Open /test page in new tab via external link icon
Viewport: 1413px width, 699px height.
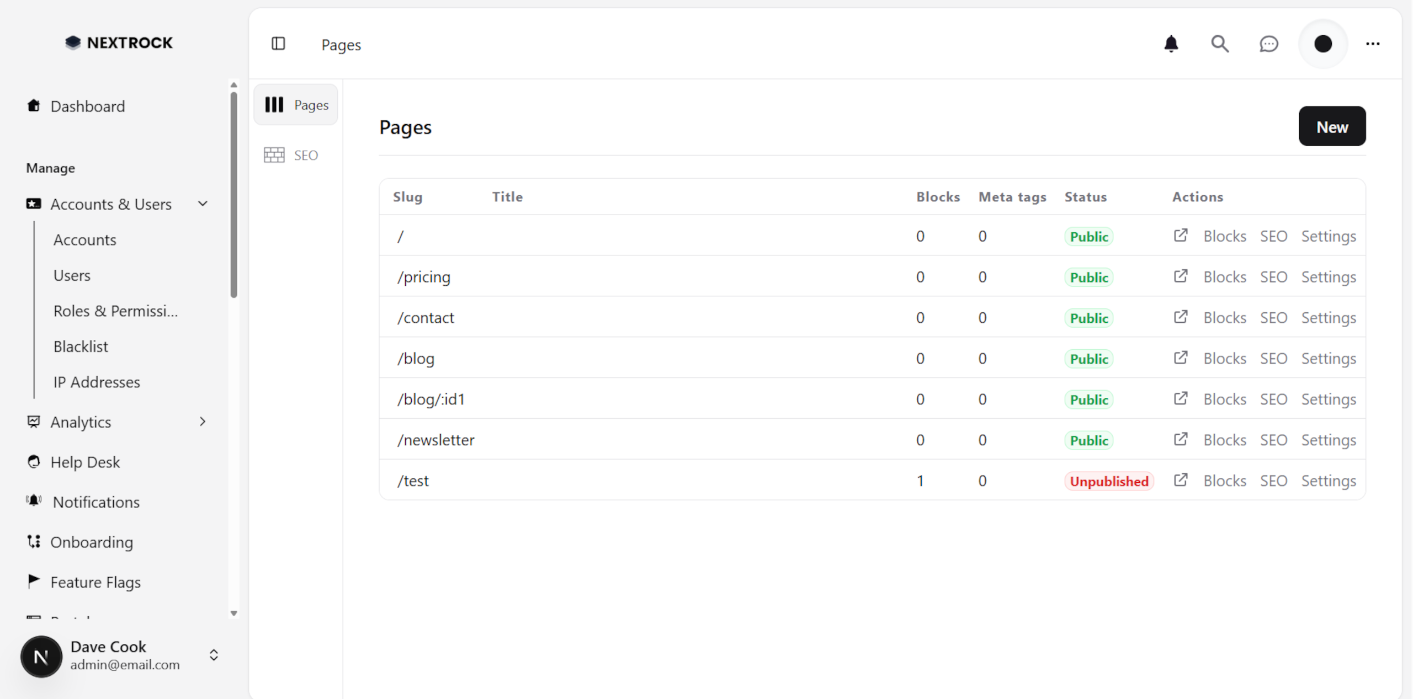point(1181,480)
